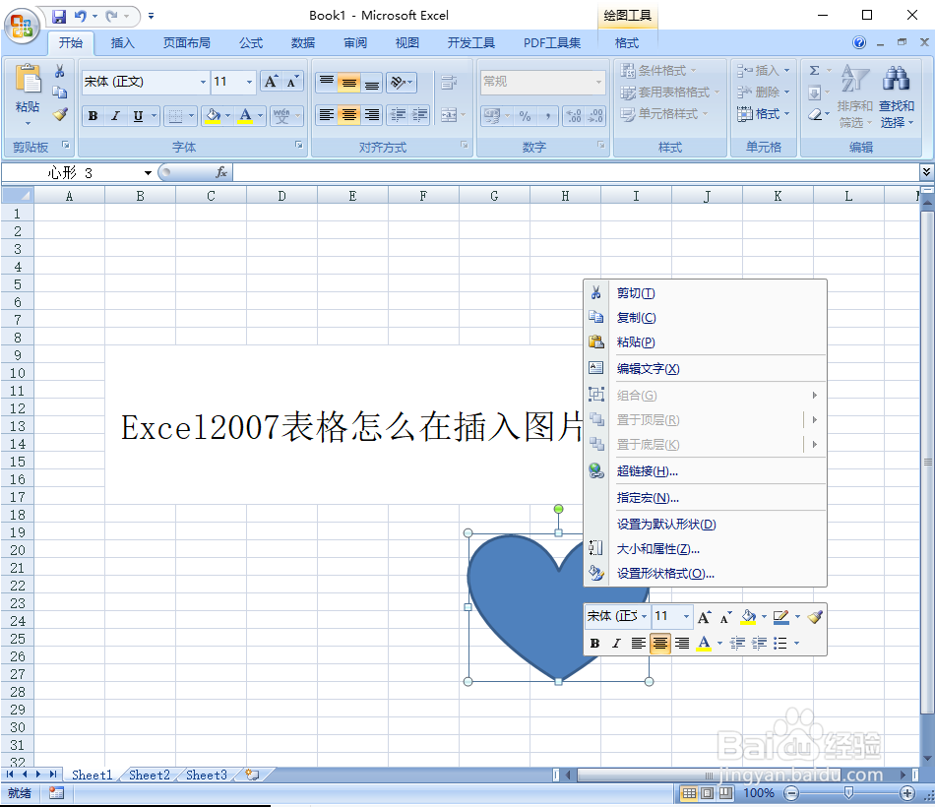Screen dimensions: 935x807
Task: Click bullets list icon in mini toolbar
Action: tap(779, 643)
